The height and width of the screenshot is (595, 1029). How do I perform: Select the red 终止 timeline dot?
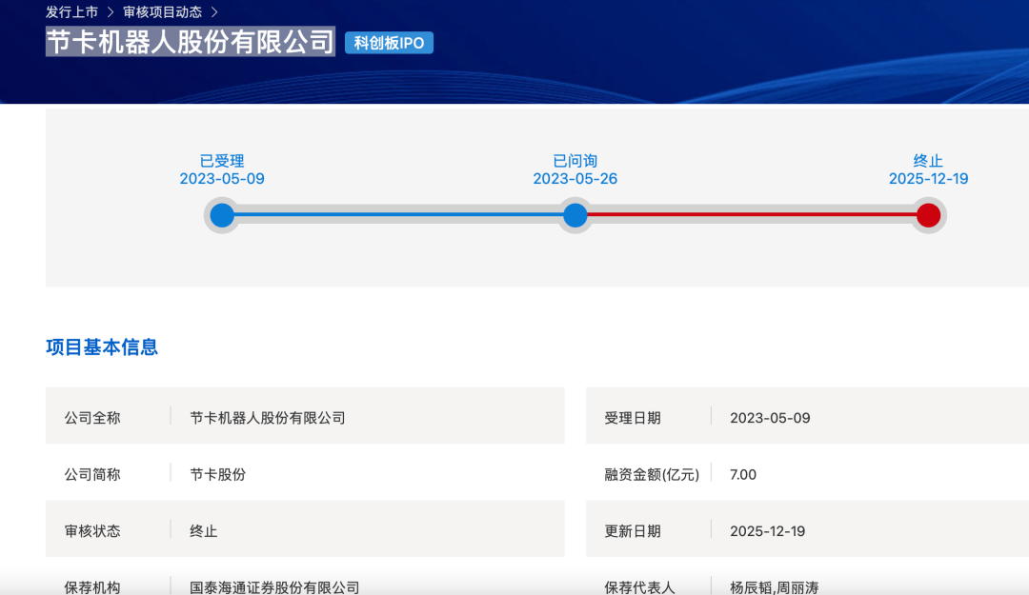928,215
